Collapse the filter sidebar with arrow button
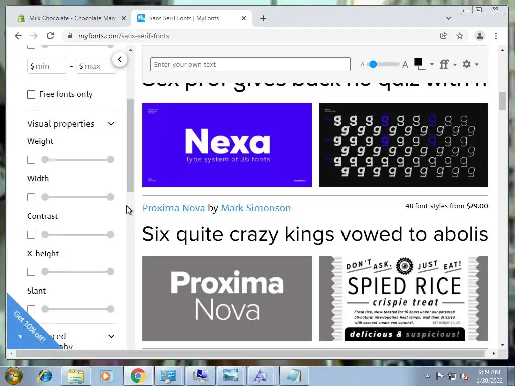The width and height of the screenshot is (515, 386). point(120,59)
